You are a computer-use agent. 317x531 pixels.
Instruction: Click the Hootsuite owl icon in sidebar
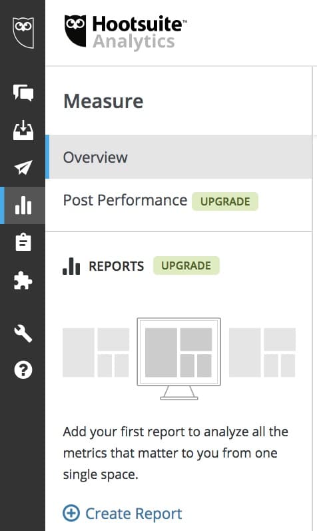23,33
